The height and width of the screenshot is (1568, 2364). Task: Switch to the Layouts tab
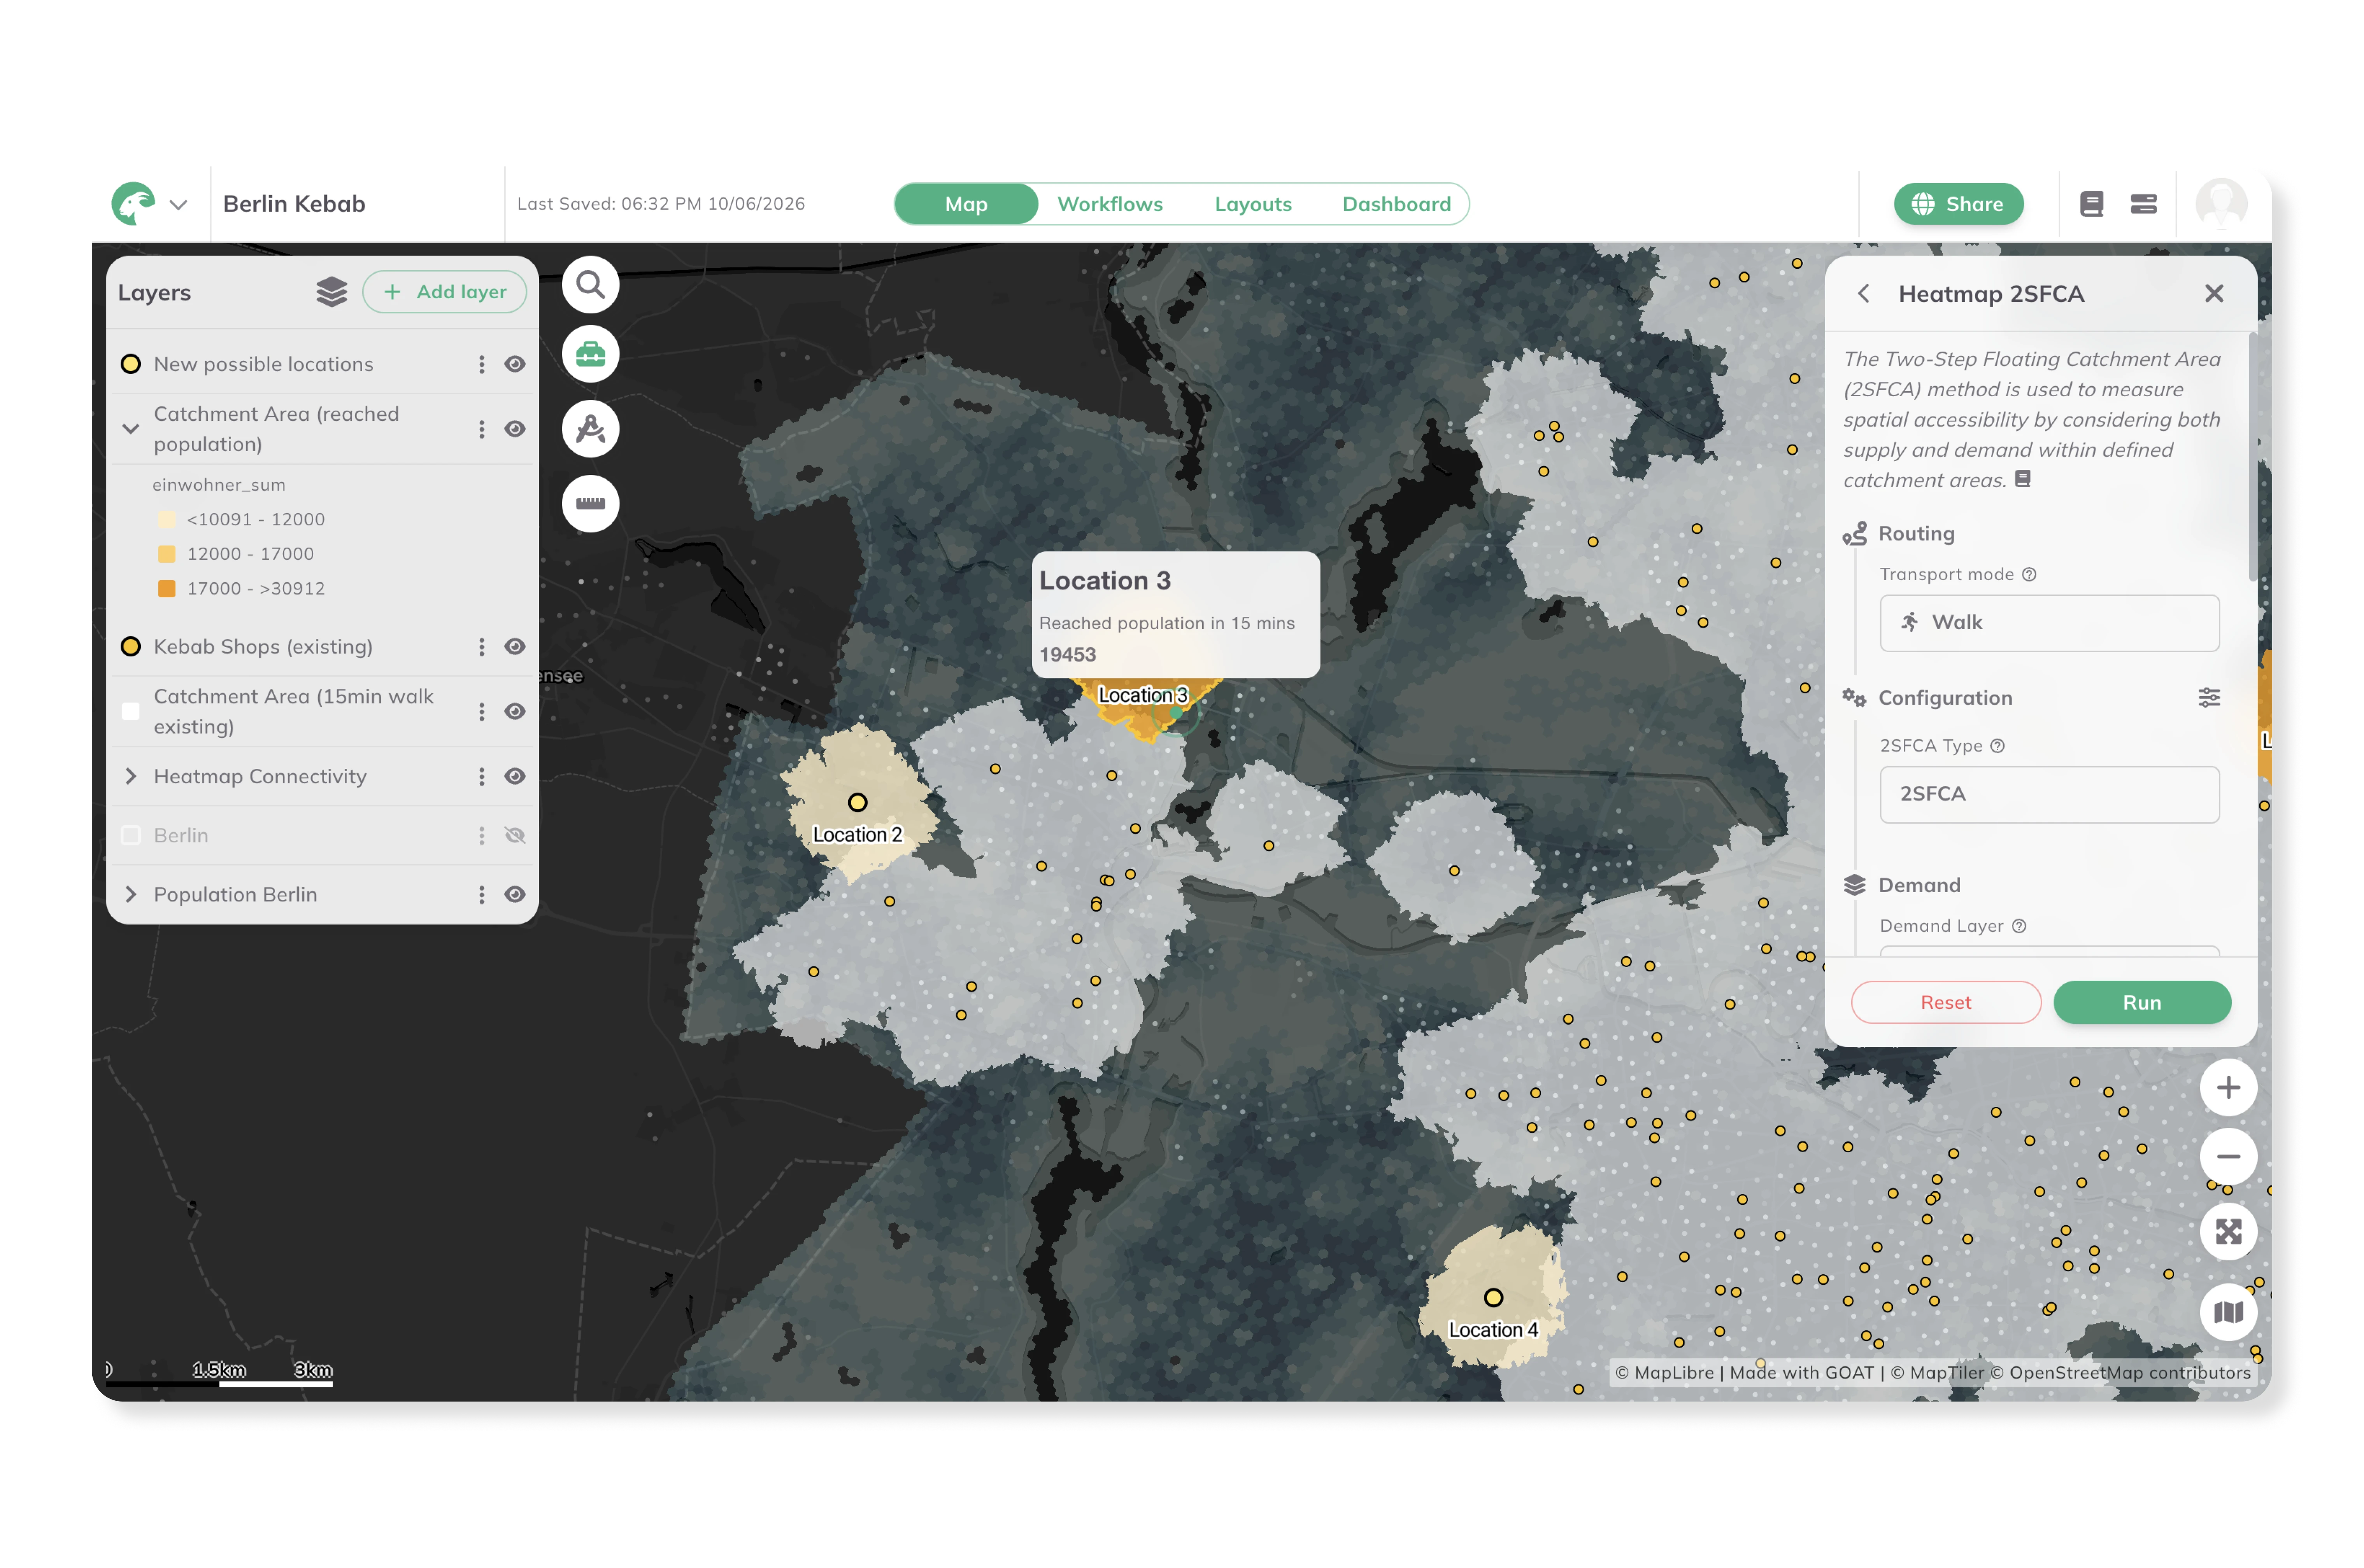pos(1252,204)
